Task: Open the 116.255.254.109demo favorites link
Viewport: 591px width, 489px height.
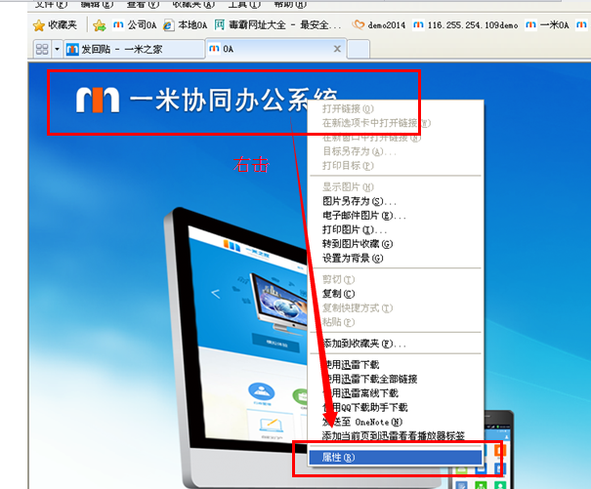Action: 465,25
